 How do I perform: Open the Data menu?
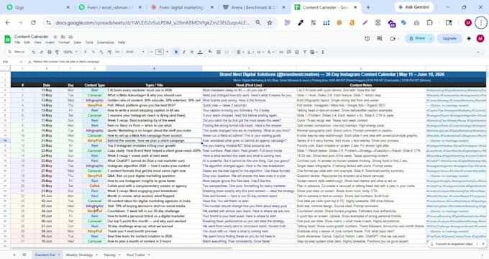(78, 42)
